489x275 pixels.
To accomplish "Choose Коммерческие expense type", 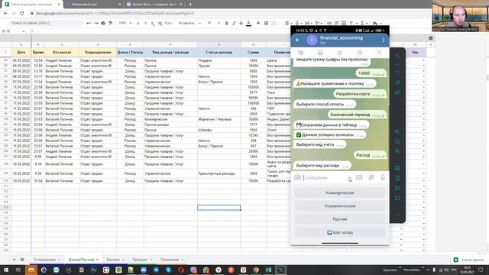I will pos(340,192).
